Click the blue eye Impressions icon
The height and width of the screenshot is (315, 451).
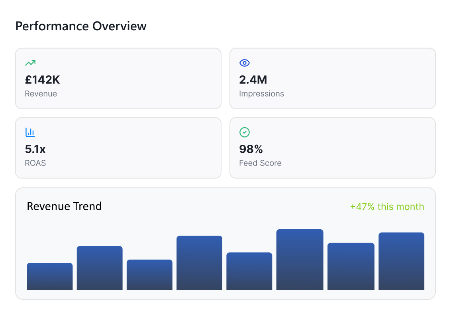(244, 63)
